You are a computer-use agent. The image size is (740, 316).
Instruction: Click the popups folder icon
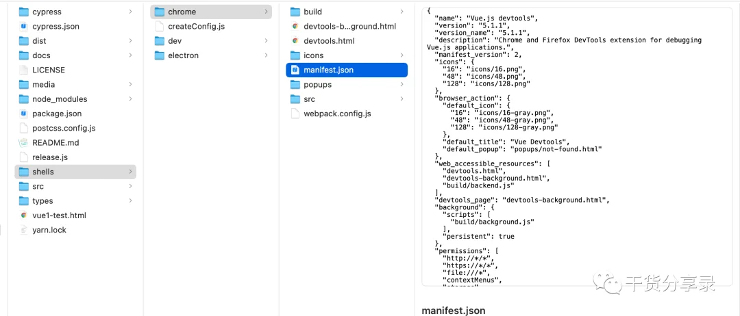[295, 85]
